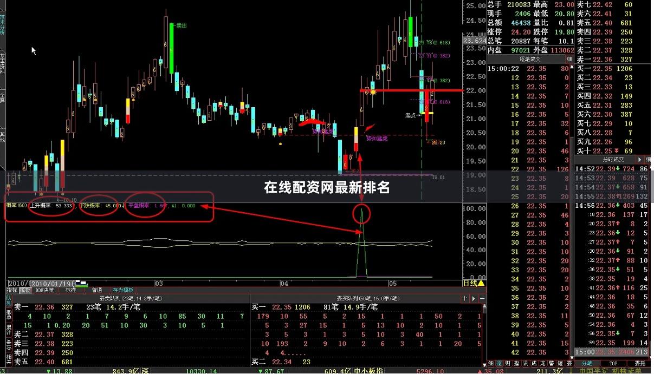Click the 细 button beside 逐笔成交
Image resolution: width=654 pixels, height=374 pixels.
click(x=569, y=59)
